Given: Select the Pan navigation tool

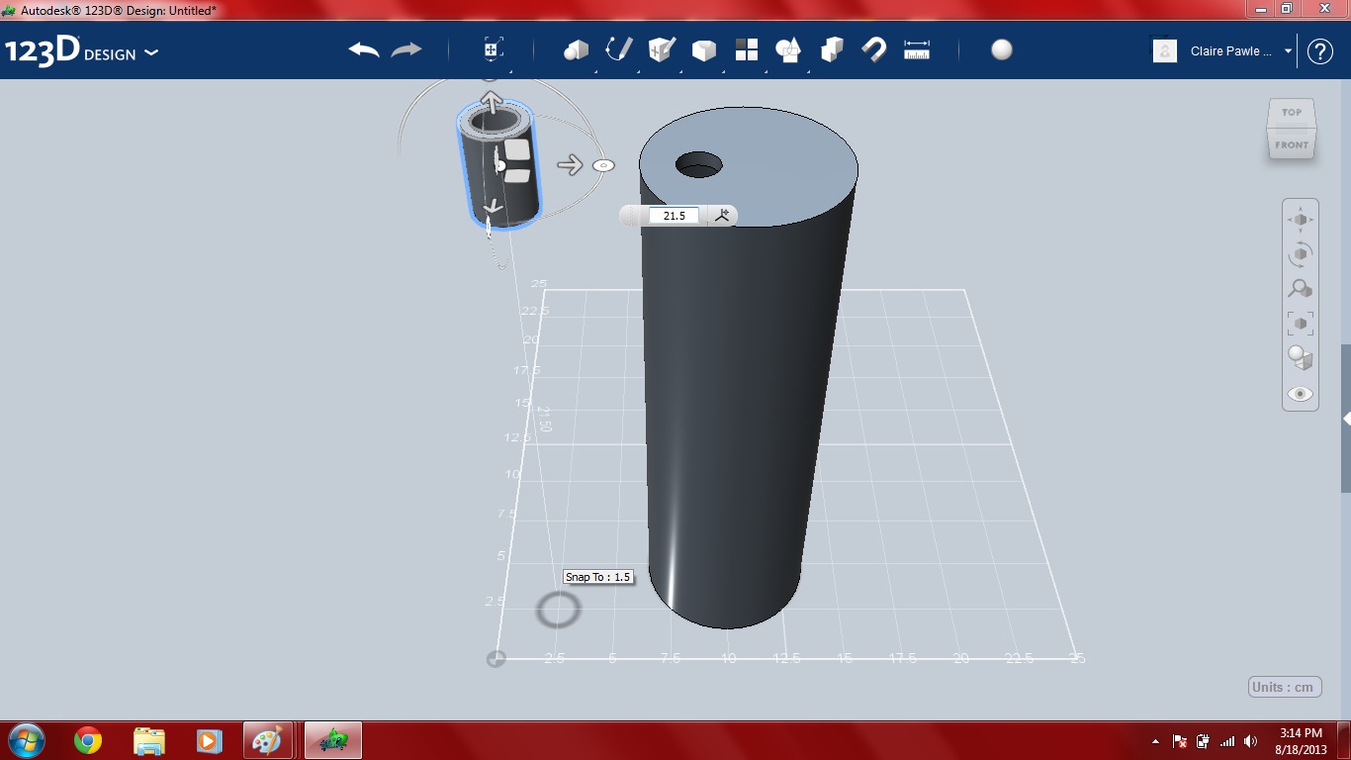Looking at the screenshot, I should click(x=1301, y=220).
